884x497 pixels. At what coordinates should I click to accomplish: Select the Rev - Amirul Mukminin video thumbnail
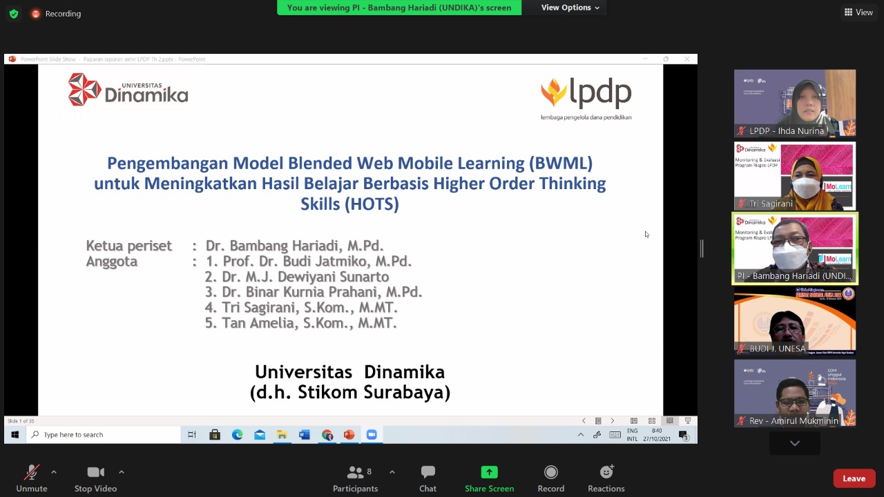coord(795,393)
